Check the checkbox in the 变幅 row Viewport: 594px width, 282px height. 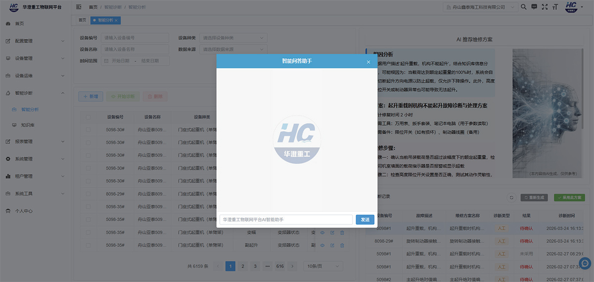pos(88,233)
